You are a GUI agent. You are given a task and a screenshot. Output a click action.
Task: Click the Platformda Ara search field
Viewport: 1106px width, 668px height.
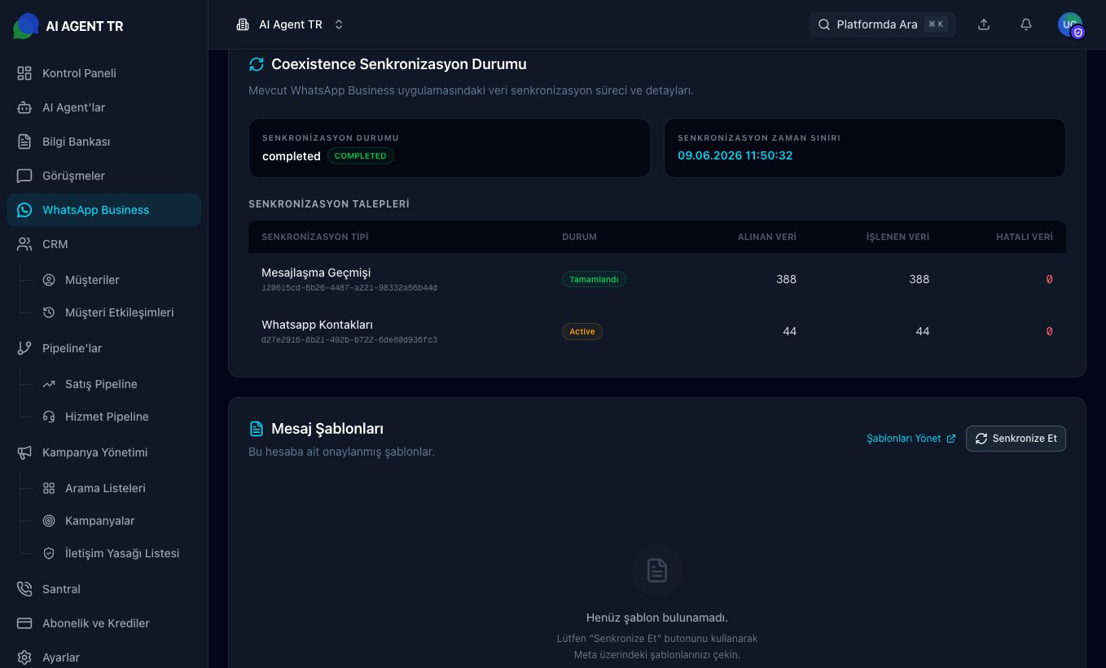[883, 24]
